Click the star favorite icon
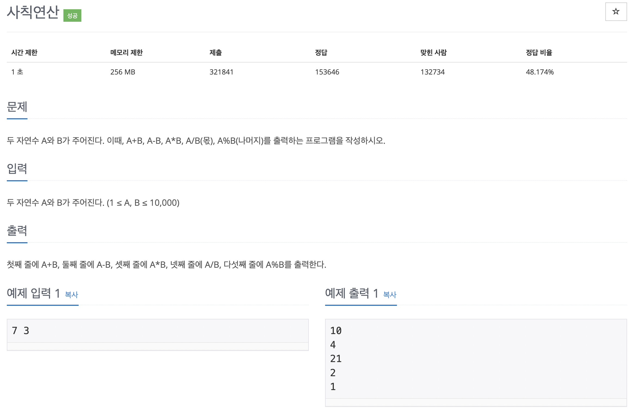629x411 pixels. point(616,12)
